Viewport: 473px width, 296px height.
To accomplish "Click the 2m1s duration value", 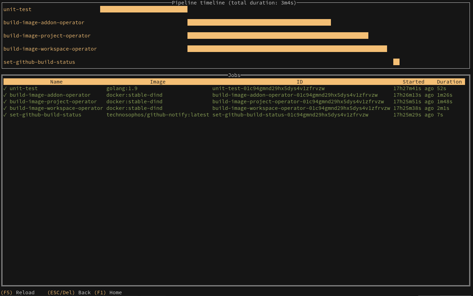I will [443, 108].
